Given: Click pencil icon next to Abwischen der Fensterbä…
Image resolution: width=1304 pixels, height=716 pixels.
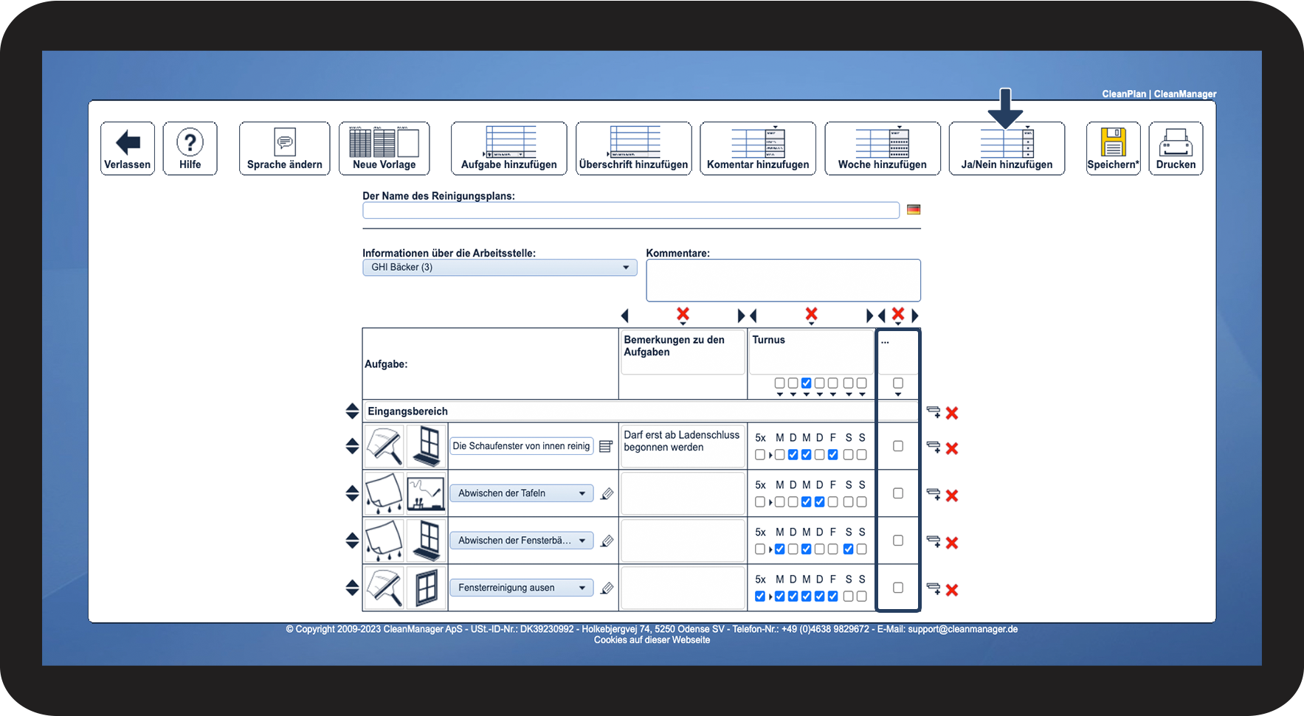Looking at the screenshot, I should pos(607,541).
